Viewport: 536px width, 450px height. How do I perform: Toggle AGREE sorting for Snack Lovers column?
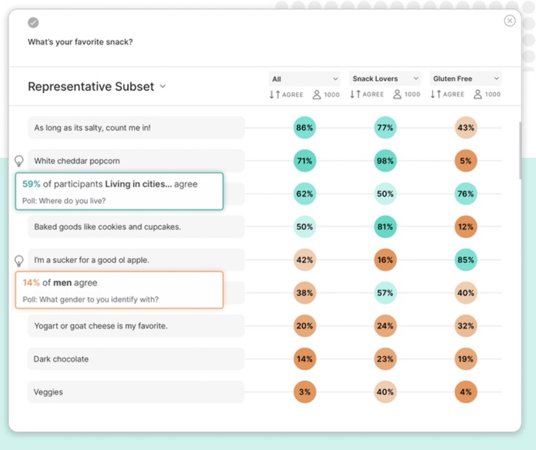[x=355, y=94]
